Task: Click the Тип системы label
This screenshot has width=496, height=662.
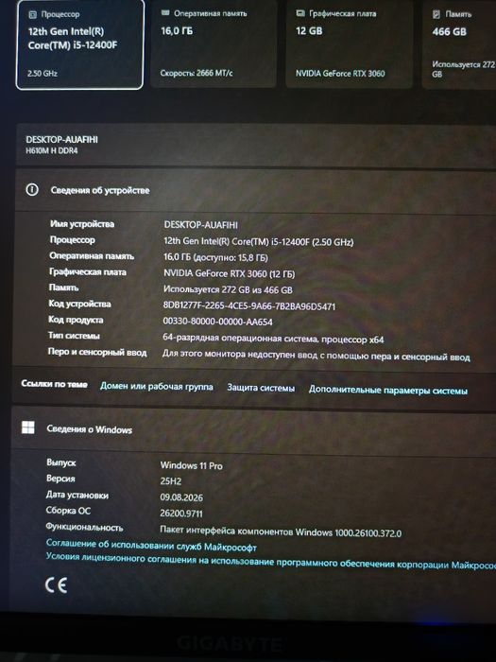Action: [74, 336]
